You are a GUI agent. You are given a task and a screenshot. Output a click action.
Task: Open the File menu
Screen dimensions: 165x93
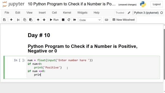point(7,13)
